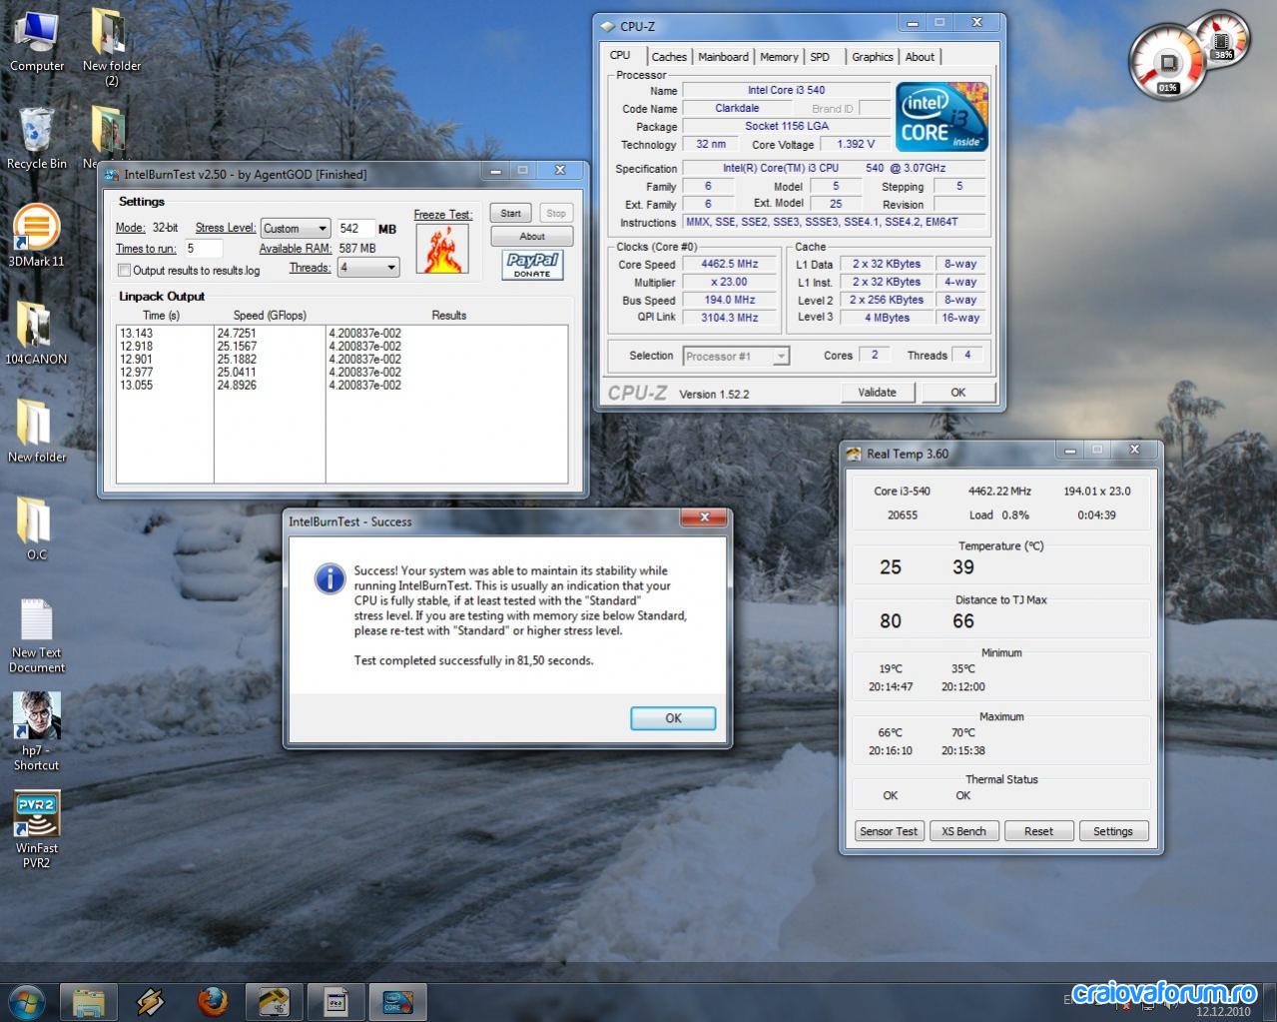This screenshot has height=1022, width=1277.
Task: Select the WinFast PVR2 icon
Action: 36,830
